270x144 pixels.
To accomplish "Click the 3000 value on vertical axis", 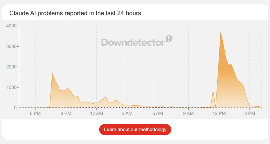I will [11, 46].
